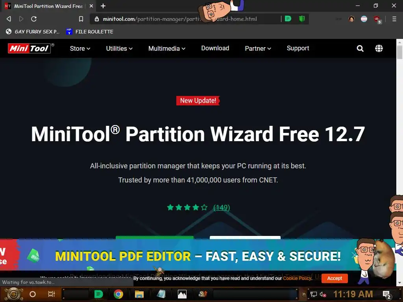Click the site search magnifier icon
This screenshot has width=403, height=302.
pos(360,48)
